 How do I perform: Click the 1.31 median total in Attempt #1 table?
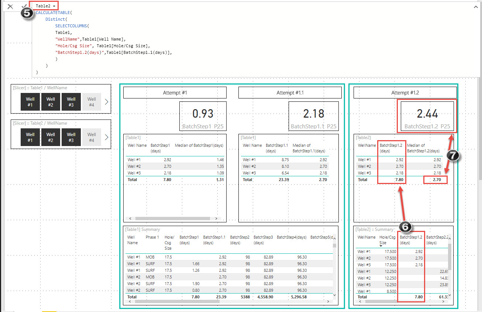coord(219,180)
